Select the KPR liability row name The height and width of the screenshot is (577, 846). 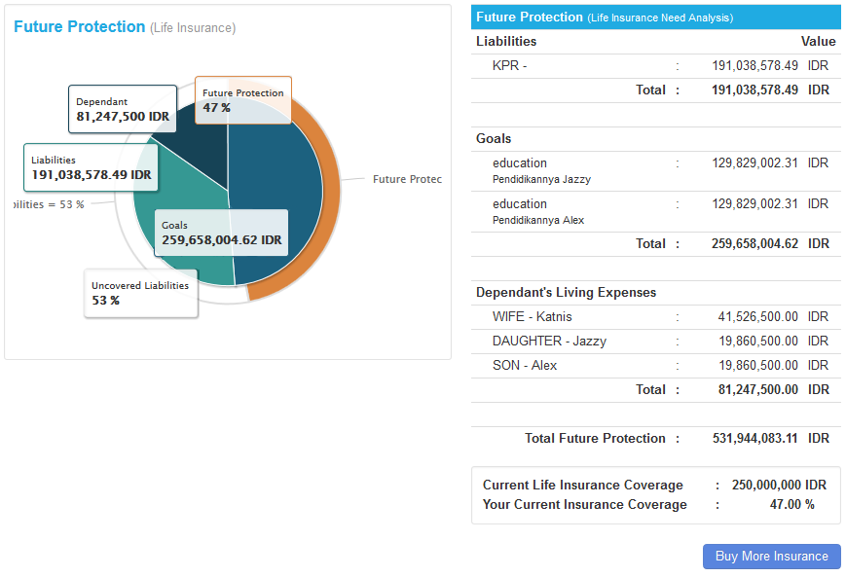coord(509,66)
